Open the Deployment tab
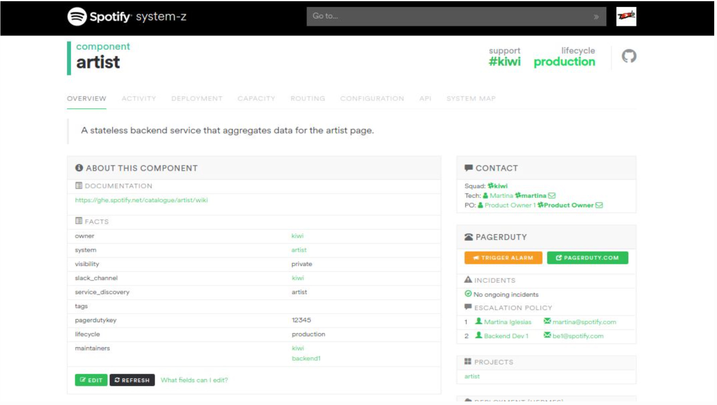The width and height of the screenshot is (717, 405). coord(197,98)
